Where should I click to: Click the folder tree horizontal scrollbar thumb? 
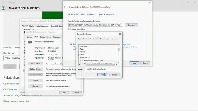pyautogui.click(x=101, y=64)
